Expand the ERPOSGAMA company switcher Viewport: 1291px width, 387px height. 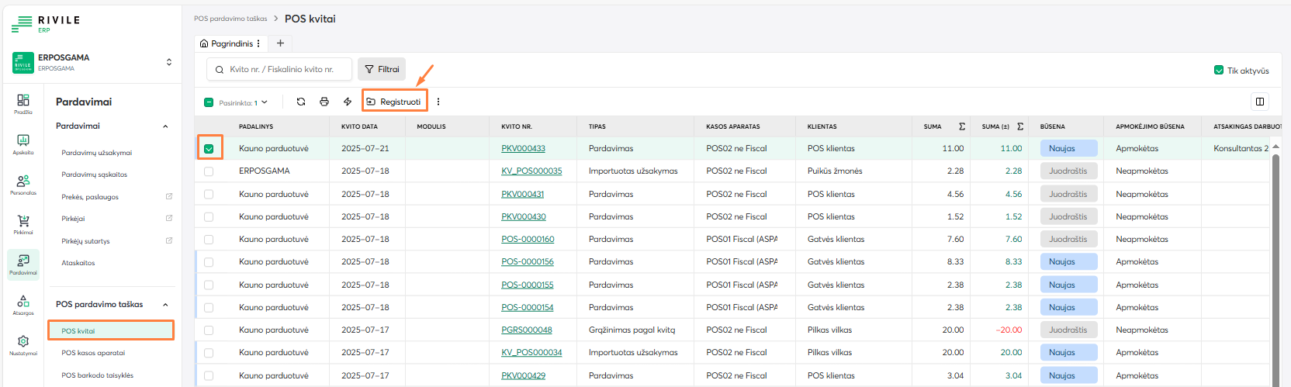(168, 62)
